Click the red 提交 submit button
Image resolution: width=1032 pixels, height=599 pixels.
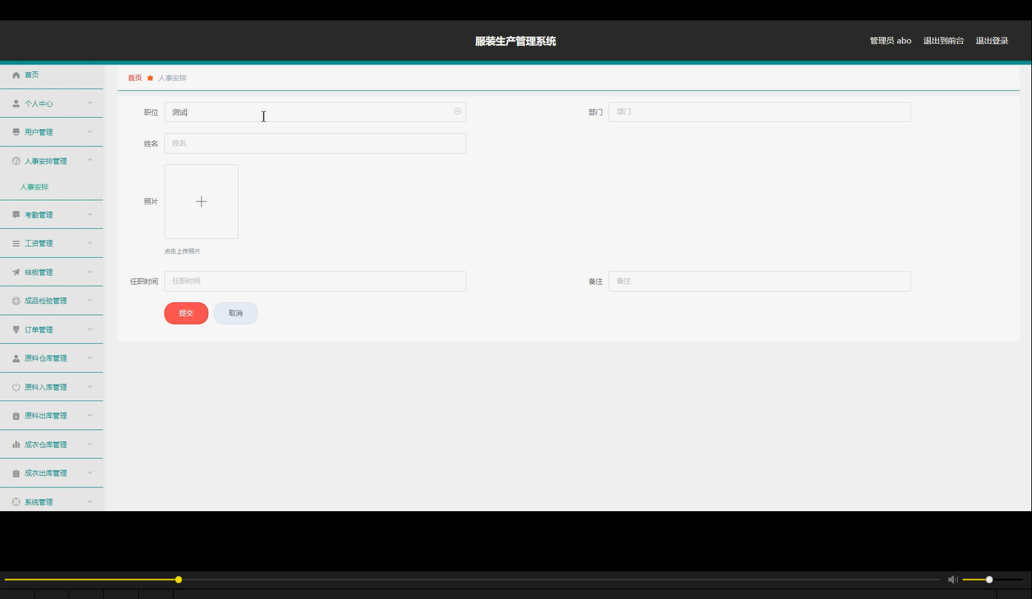[x=186, y=313]
